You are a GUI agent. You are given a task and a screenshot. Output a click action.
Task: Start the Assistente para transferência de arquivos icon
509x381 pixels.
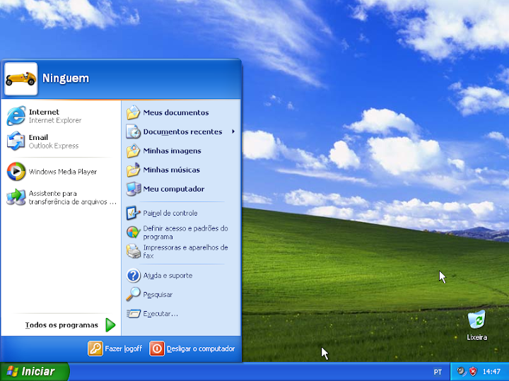click(16, 197)
